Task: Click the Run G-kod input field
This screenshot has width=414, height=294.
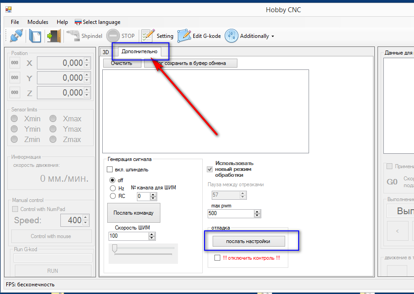Action: pos(53,258)
